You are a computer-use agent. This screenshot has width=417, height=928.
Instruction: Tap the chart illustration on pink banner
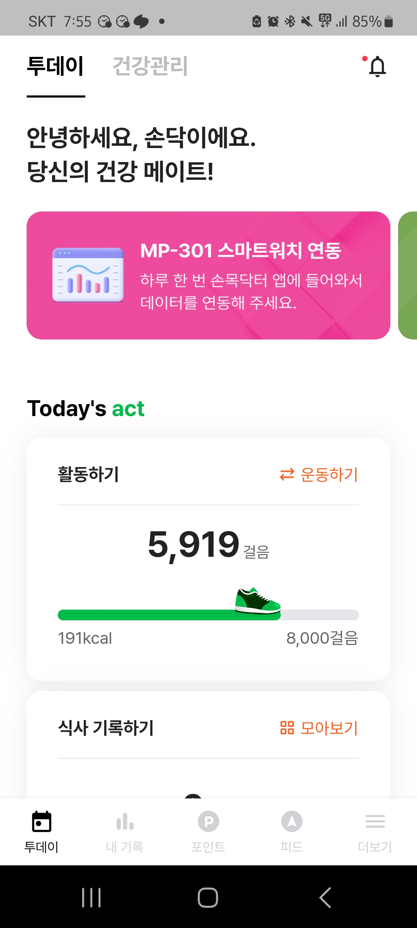click(88, 275)
